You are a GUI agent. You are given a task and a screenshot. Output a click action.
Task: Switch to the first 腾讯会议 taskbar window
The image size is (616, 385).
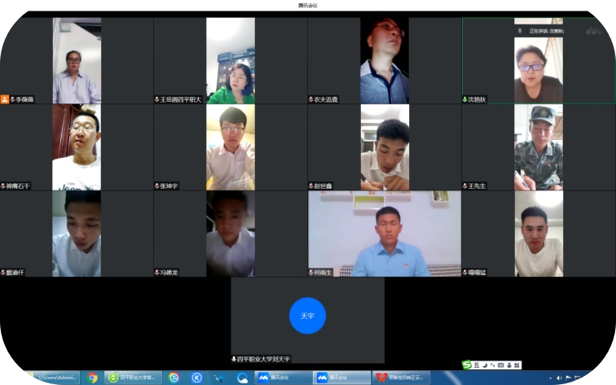(284, 378)
